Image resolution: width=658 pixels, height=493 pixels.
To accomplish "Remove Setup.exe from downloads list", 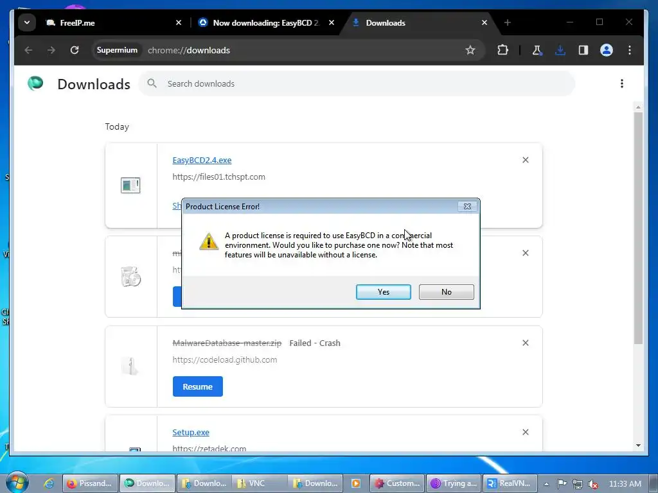I will [x=526, y=432].
